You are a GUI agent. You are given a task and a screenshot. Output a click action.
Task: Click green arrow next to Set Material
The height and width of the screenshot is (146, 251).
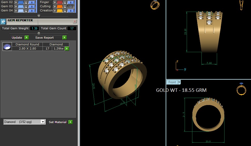pyautogui.click(x=71, y=122)
